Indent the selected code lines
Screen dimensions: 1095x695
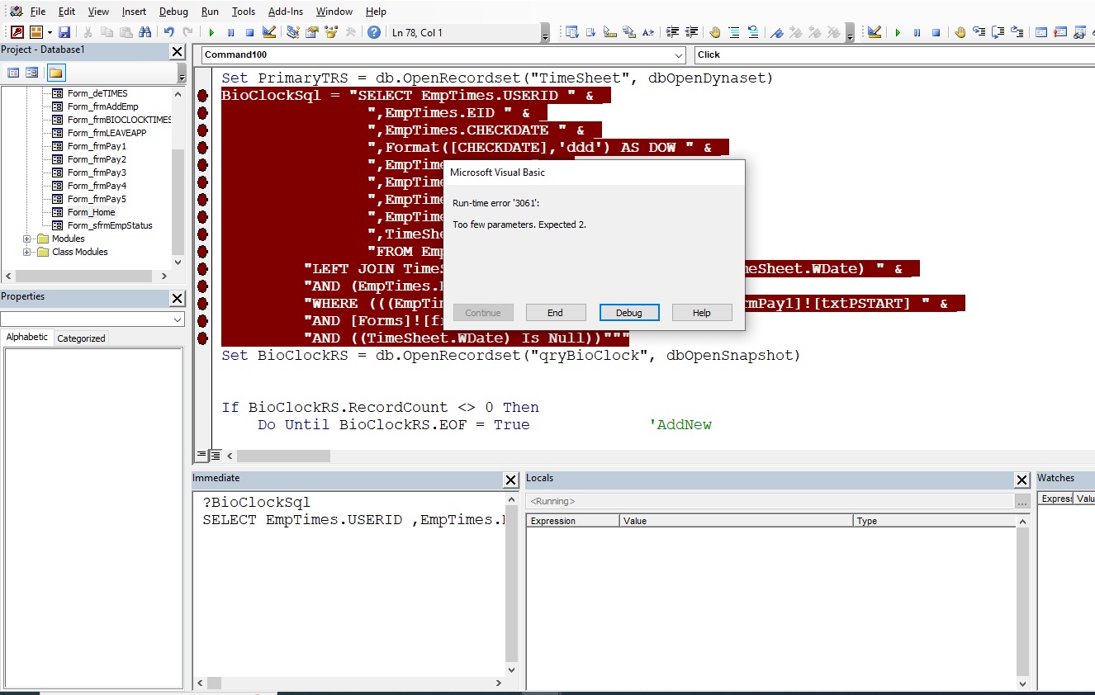pos(672,32)
